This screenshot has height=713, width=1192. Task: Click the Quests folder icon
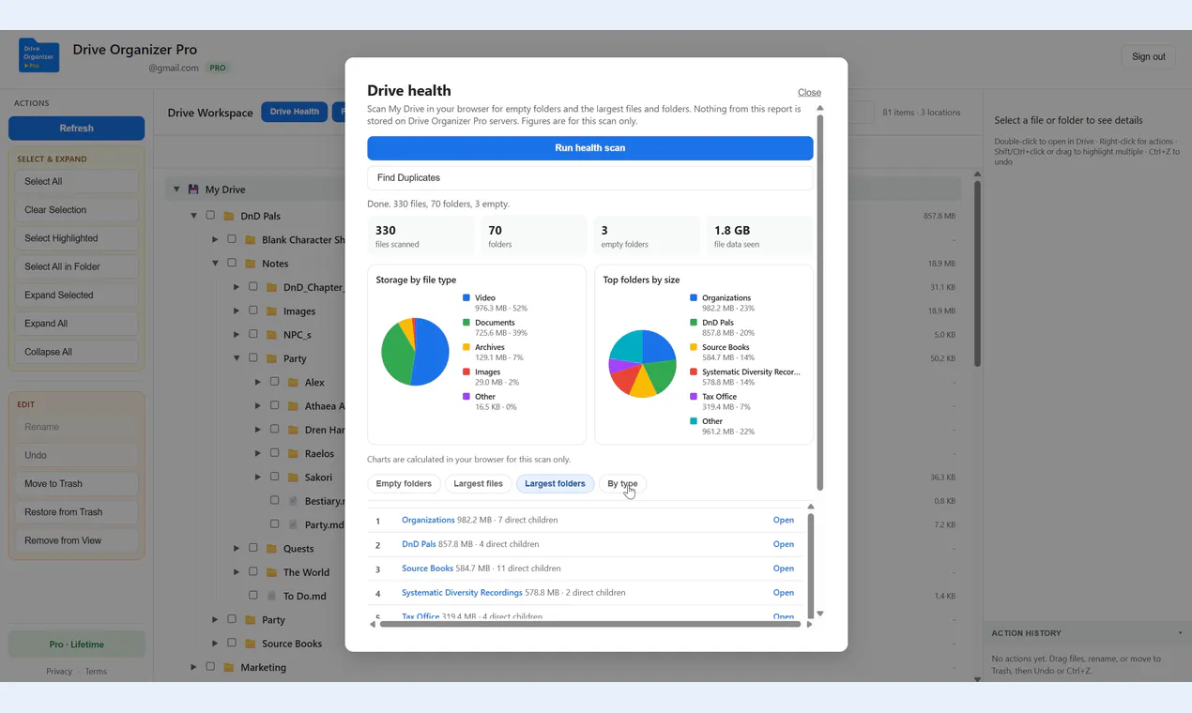tap(272, 549)
